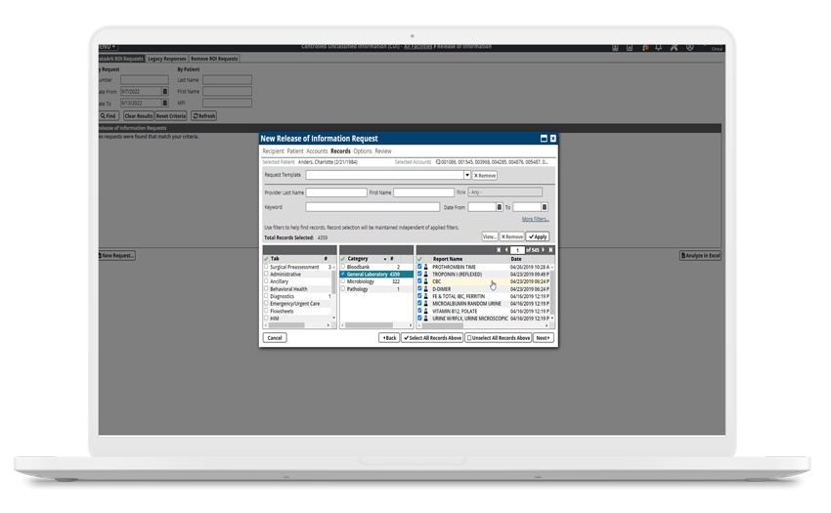Click flask icon on TROPONIN I row

pyautogui.click(x=425, y=275)
